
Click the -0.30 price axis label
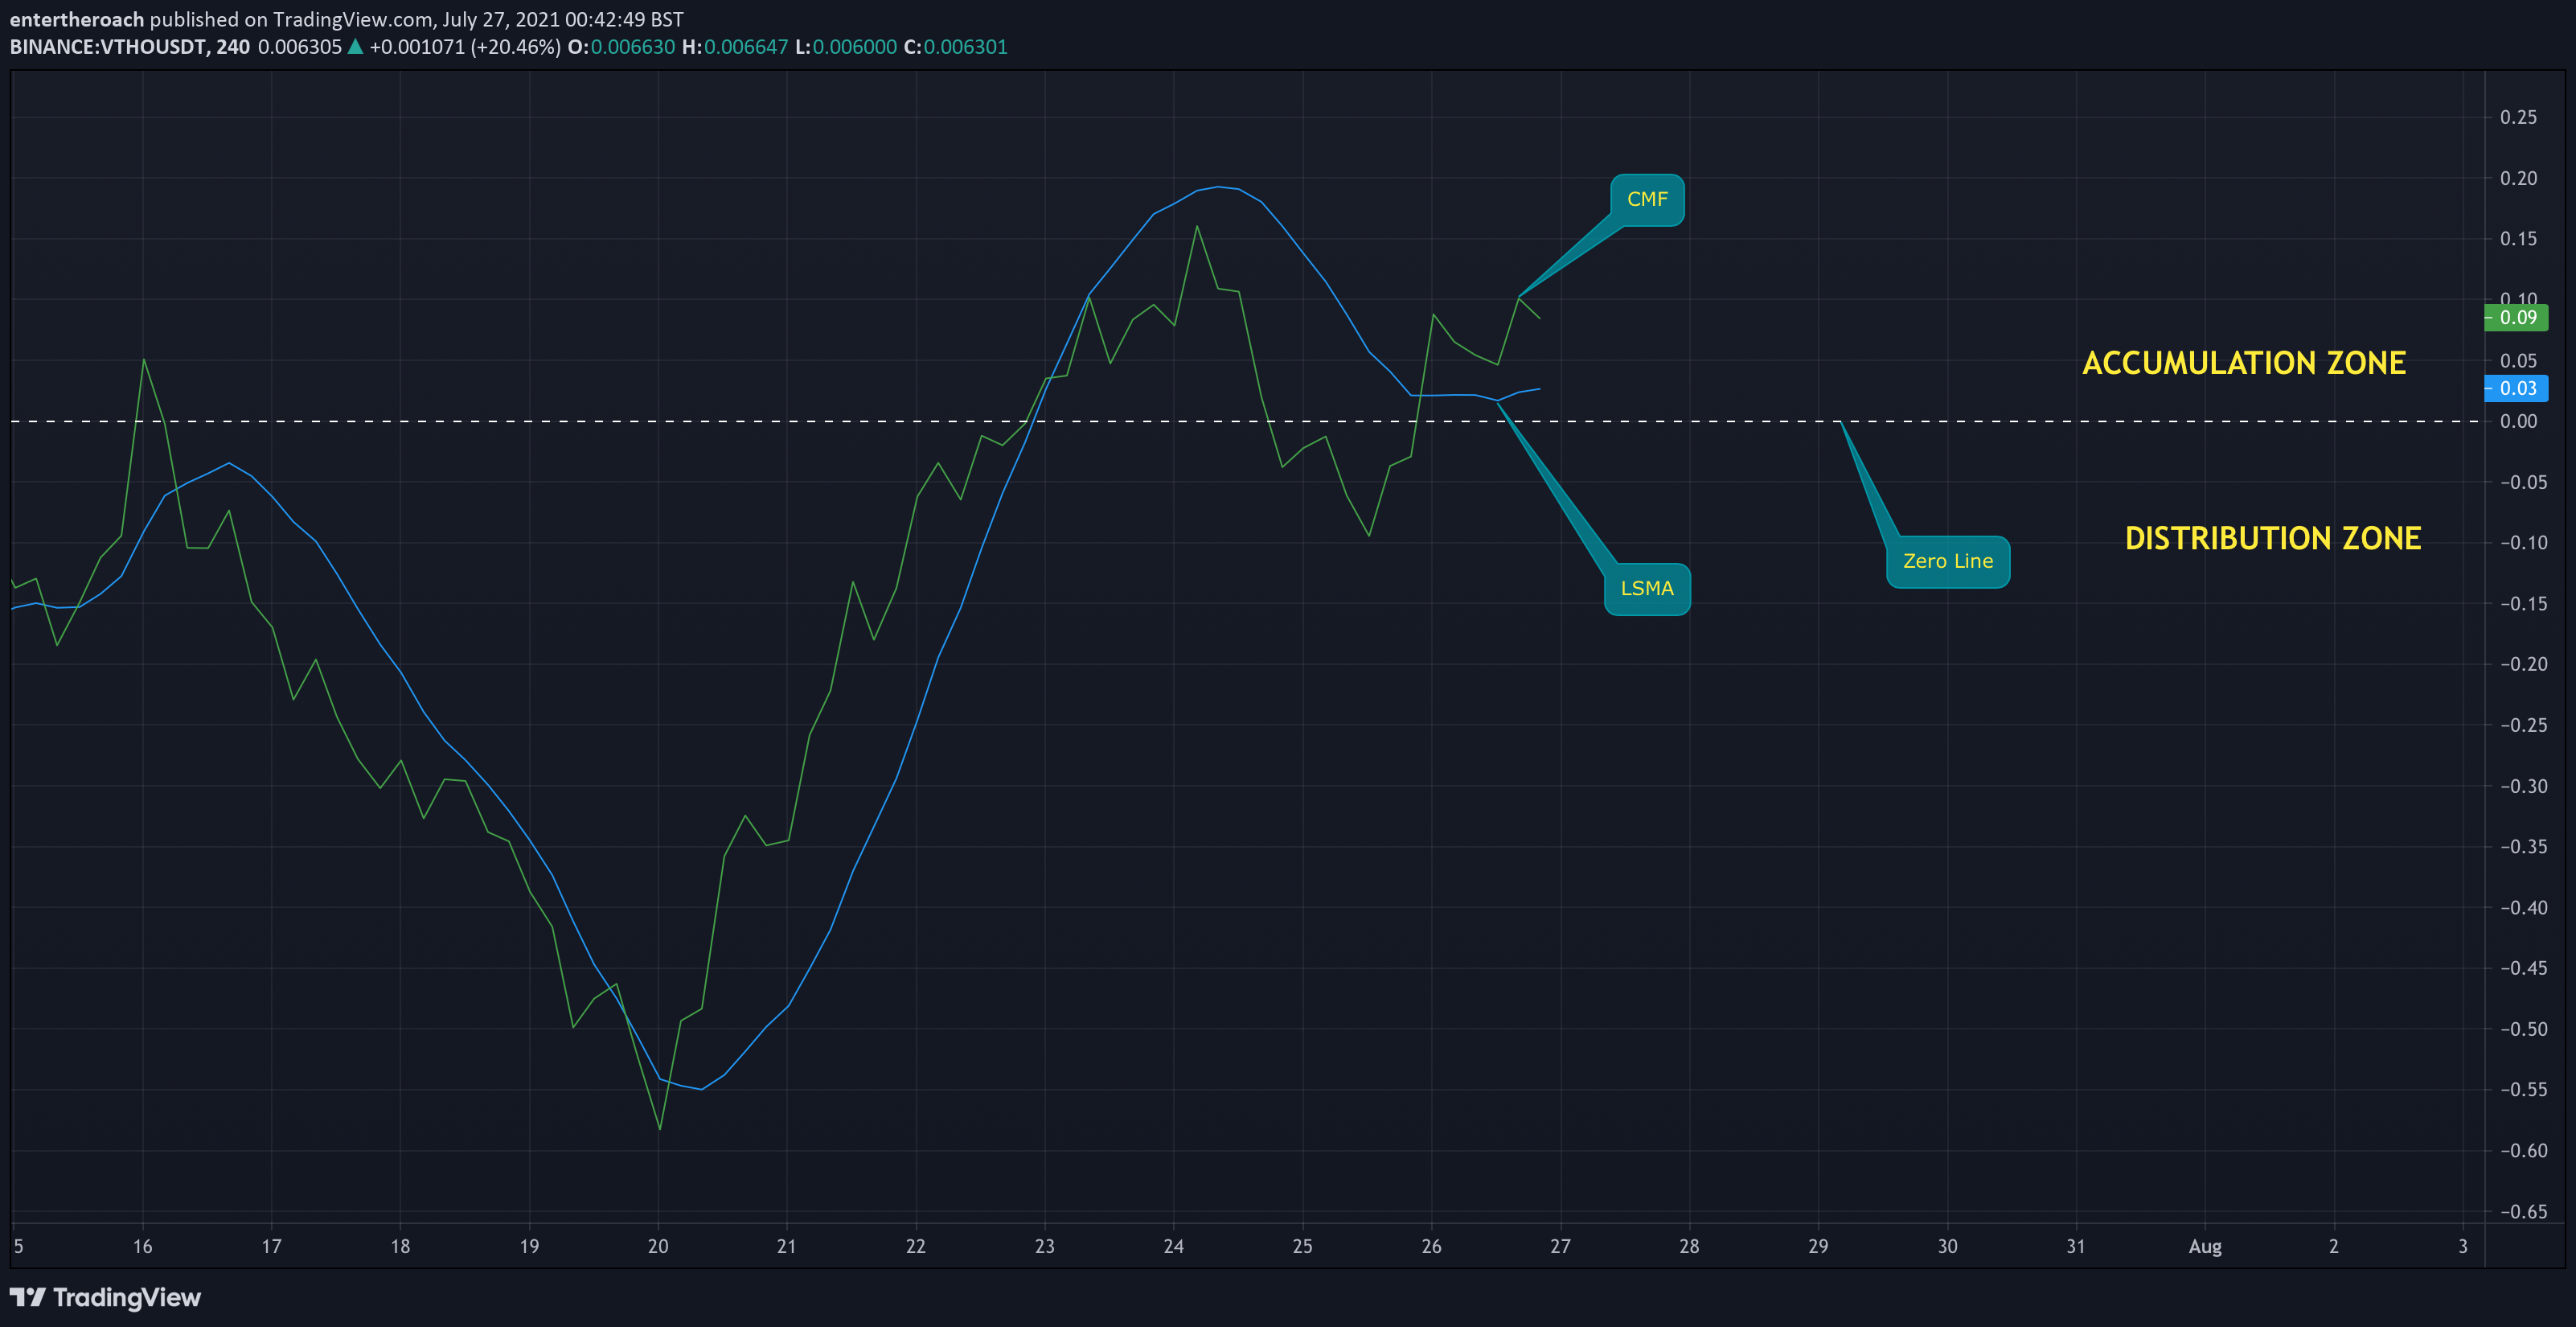click(2522, 787)
